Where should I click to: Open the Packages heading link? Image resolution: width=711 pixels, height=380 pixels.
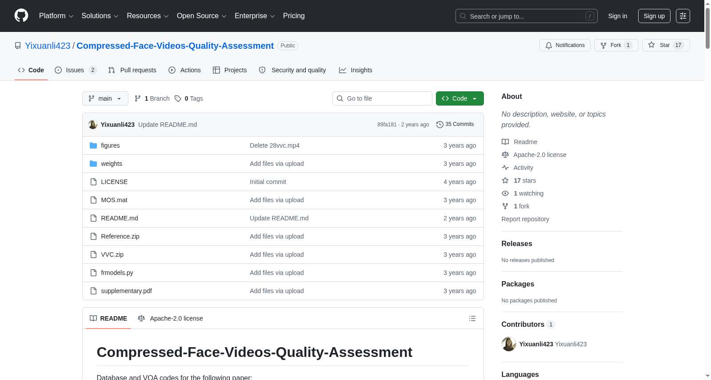coord(518,284)
